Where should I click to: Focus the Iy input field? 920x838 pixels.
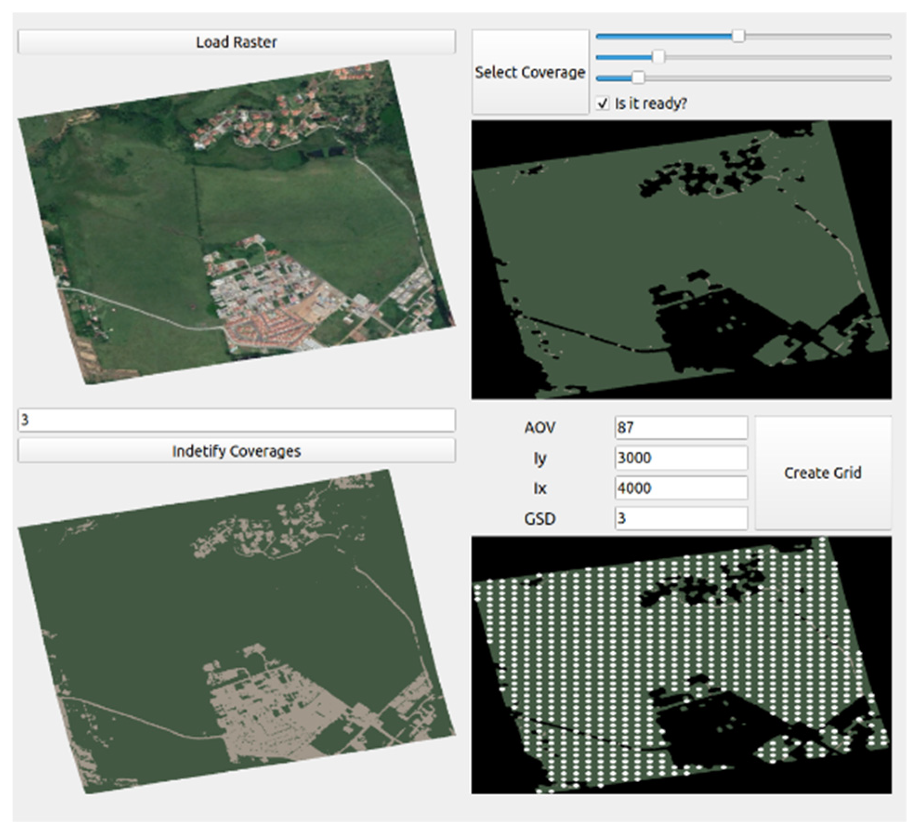pyautogui.click(x=681, y=458)
